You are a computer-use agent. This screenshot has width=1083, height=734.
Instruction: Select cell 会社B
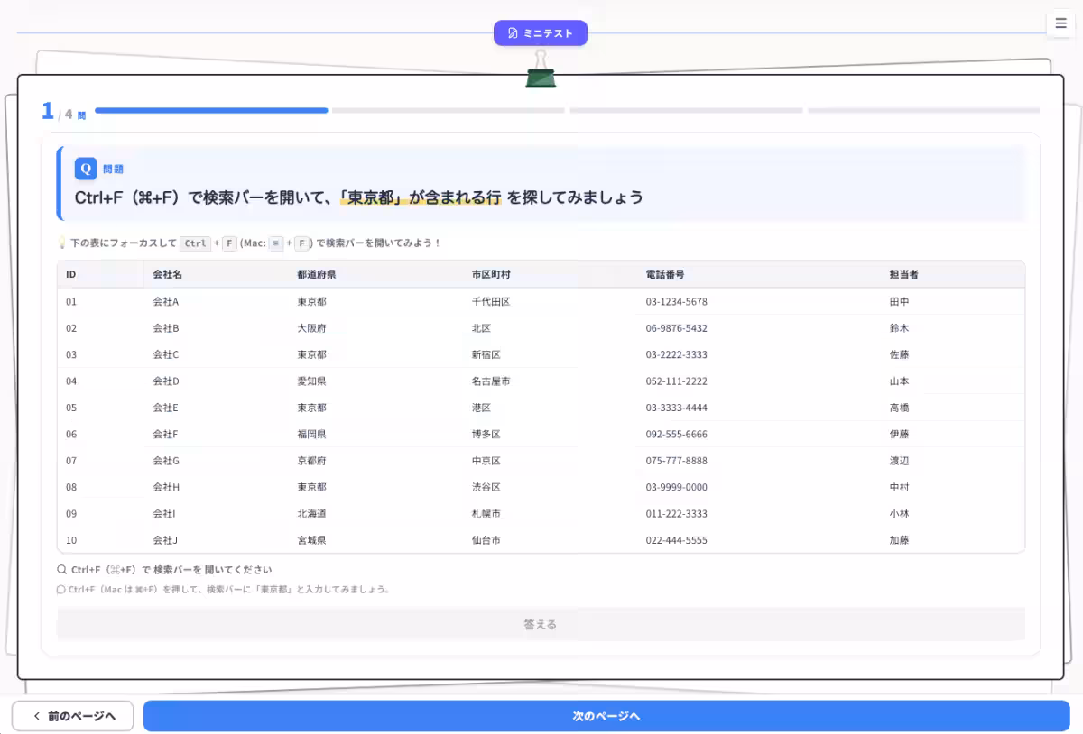(166, 328)
